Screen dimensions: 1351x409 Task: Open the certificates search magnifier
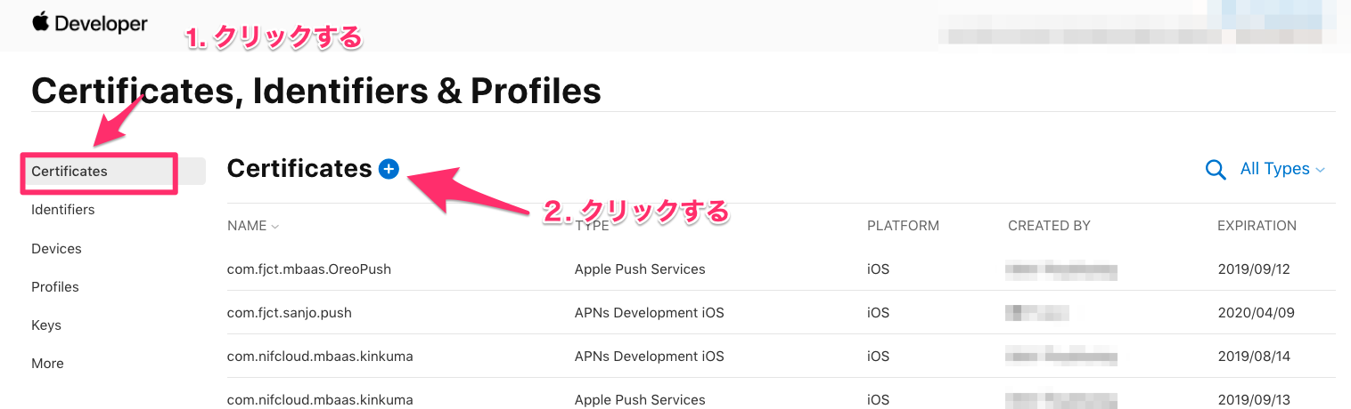1216,170
